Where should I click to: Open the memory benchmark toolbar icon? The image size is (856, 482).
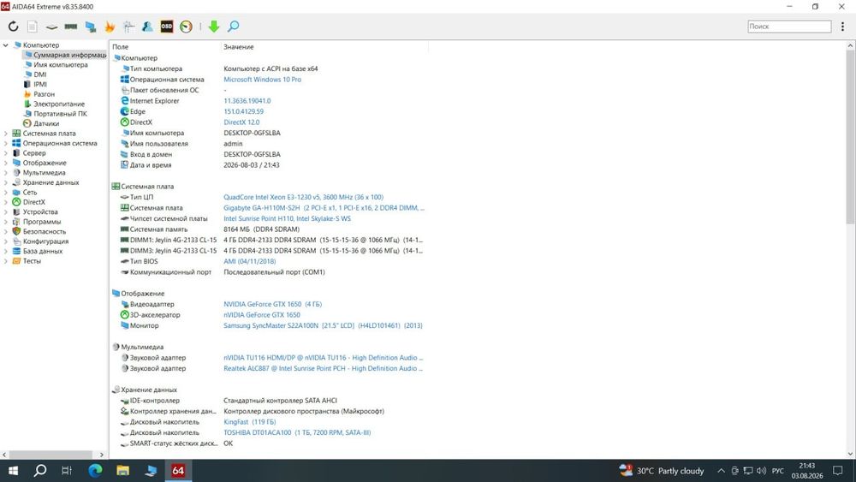click(71, 27)
